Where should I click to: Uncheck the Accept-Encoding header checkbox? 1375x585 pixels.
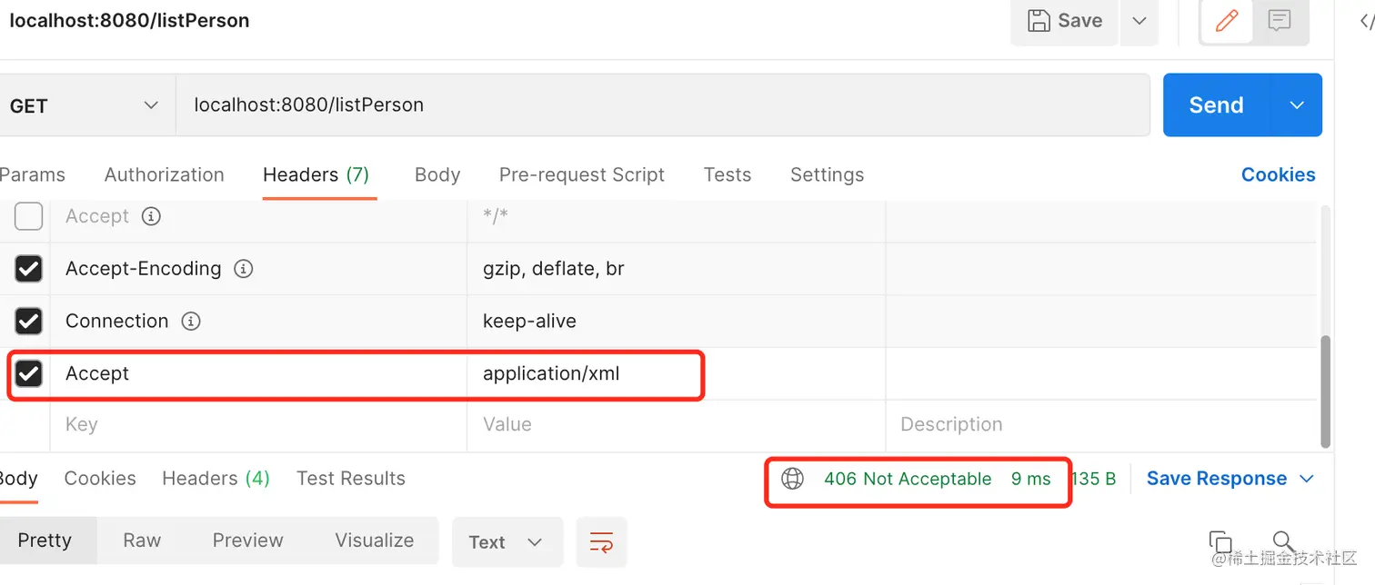[29, 269]
